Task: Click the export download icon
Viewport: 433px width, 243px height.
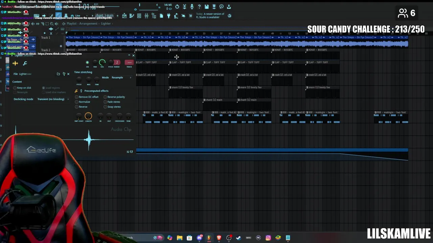Action: pos(229,6)
